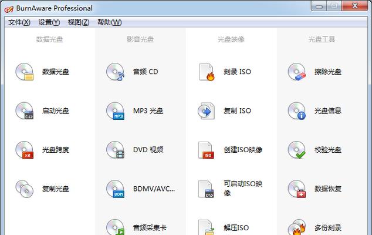Open the 数据恢复 data recovery icon
Viewport: 372px width, 235px height.
pyautogui.click(x=297, y=189)
